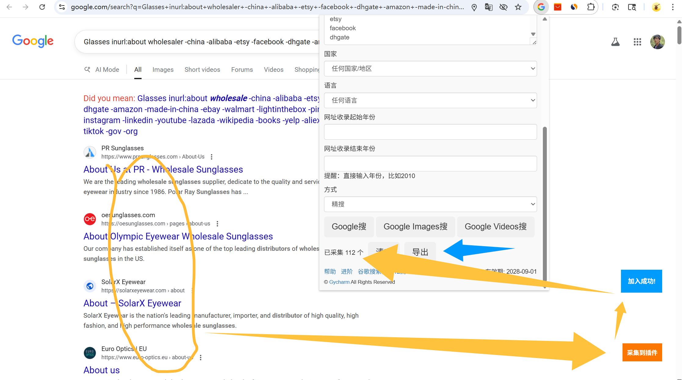Open the 进阶 advanced link
Screen dimensions: 682x380
click(x=347, y=271)
